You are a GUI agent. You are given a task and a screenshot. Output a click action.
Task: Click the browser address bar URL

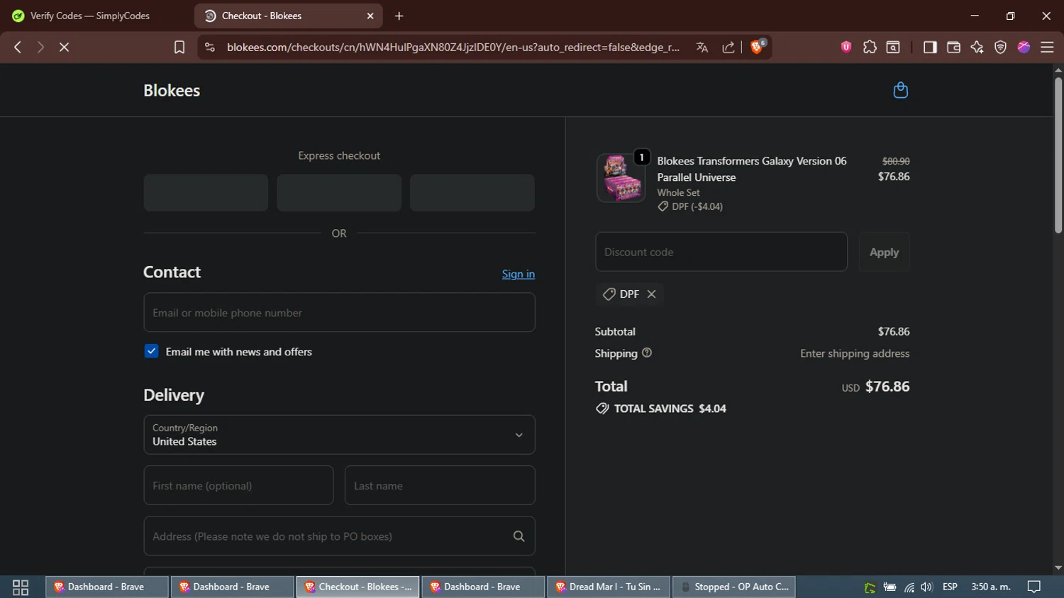pyautogui.click(x=453, y=47)
